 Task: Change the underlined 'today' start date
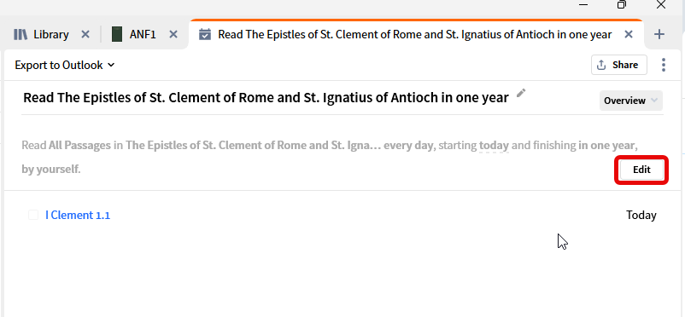tap(494, 146)
